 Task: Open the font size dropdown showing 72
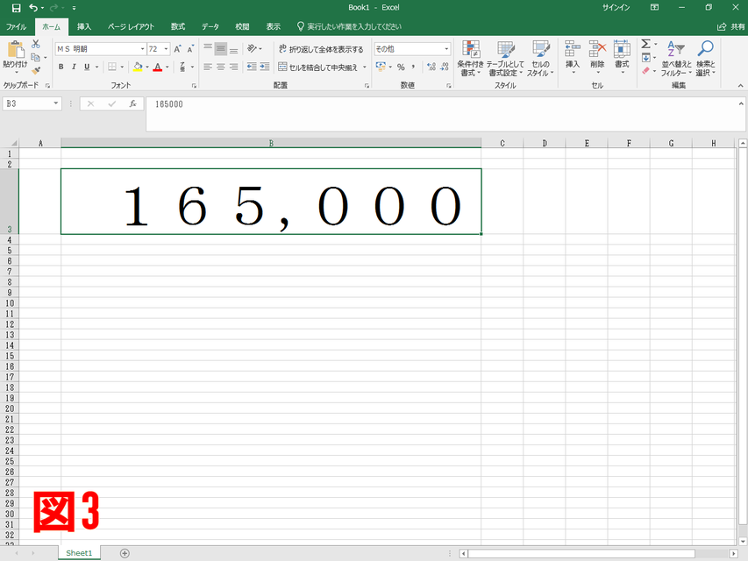click(166, 49)
